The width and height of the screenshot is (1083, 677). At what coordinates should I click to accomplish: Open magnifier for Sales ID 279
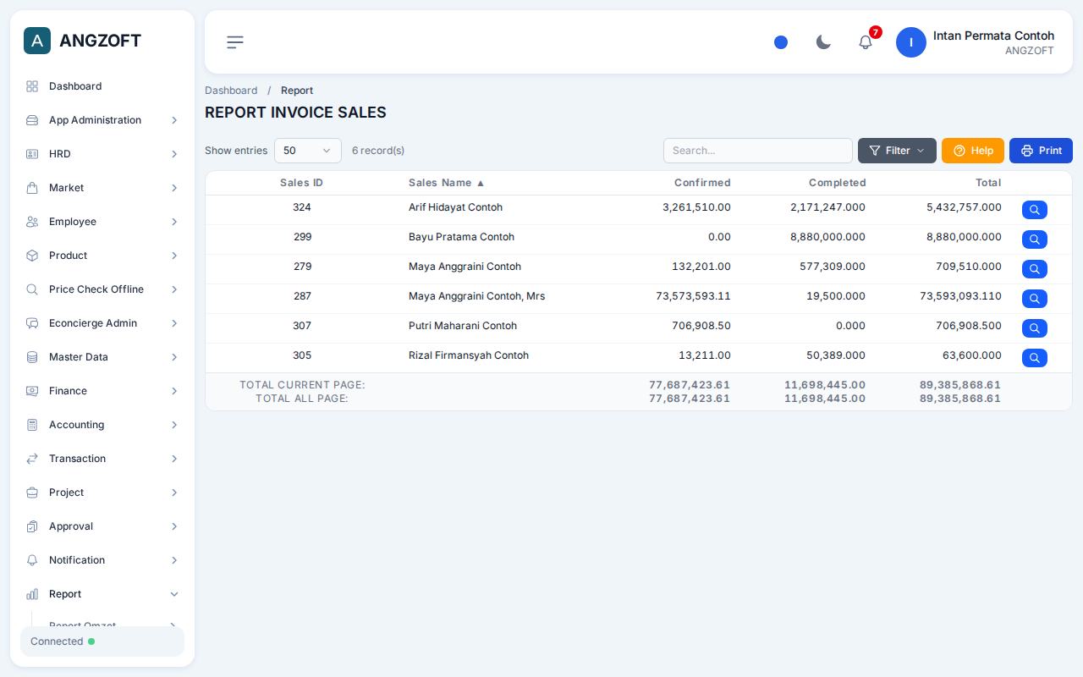coord(1035,269)
